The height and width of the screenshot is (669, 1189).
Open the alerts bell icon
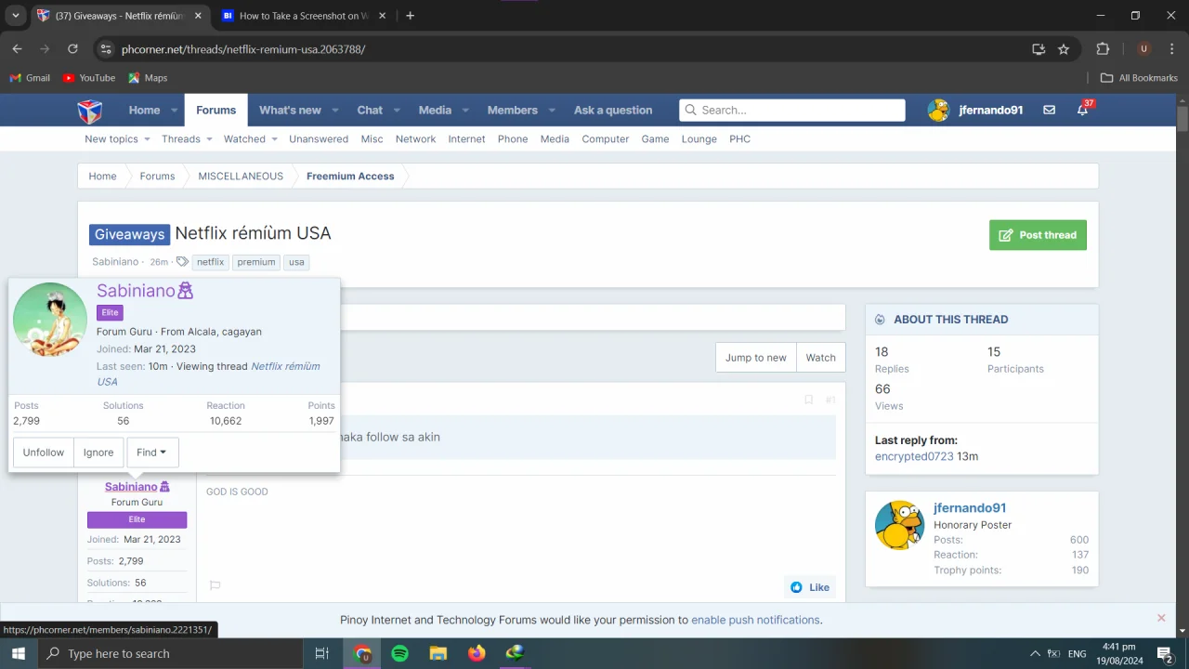(x=1082, y=110)
